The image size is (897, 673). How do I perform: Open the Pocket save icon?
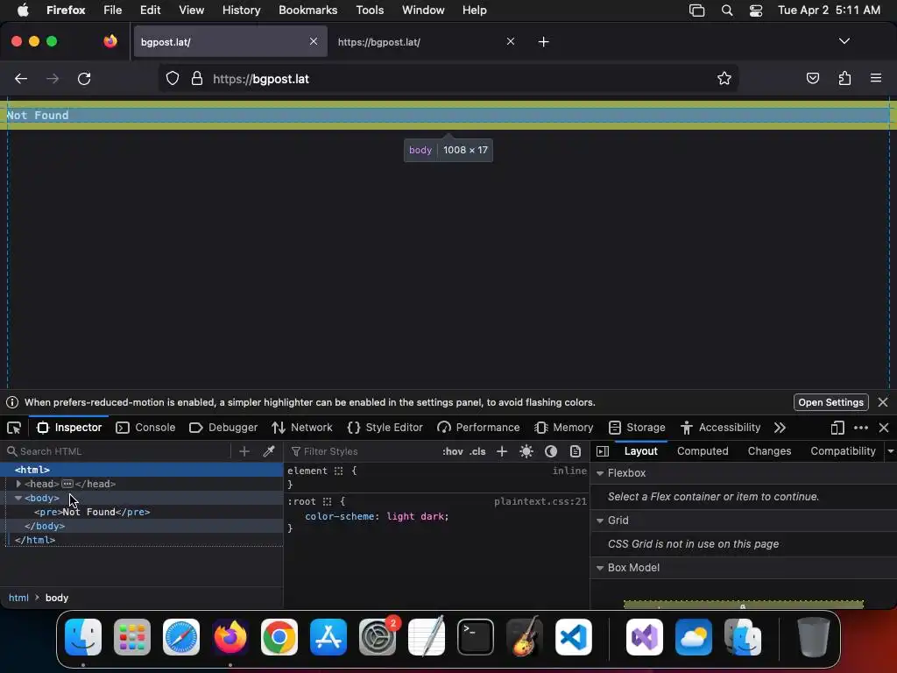click(812, 78)
